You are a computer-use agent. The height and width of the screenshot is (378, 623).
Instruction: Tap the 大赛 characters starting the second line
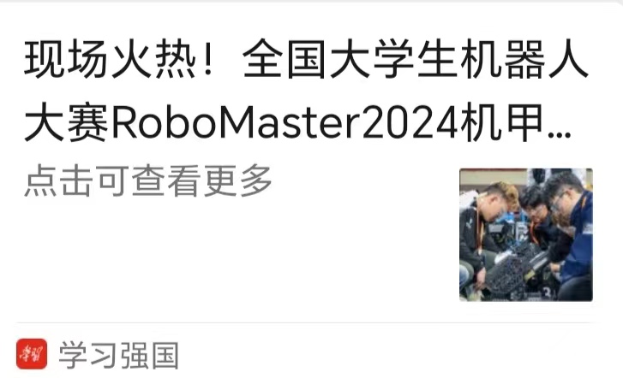(67, 122)
